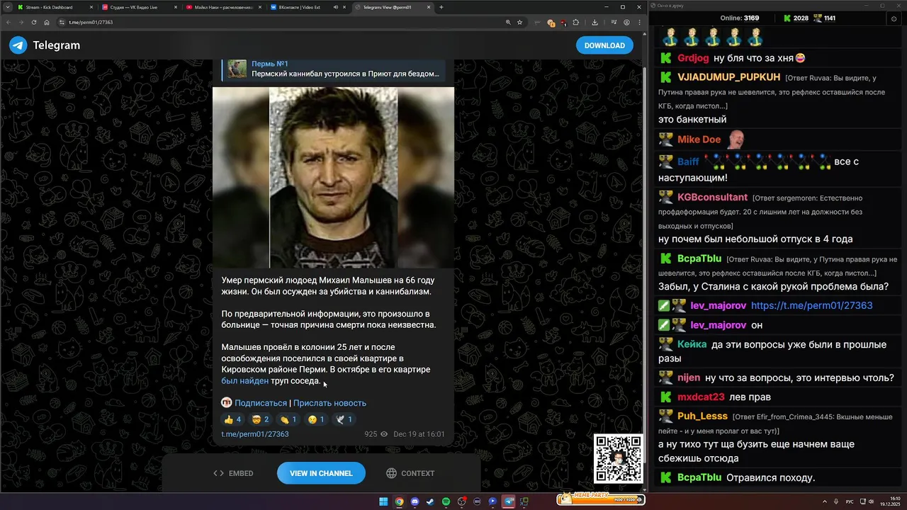This screenshot has height=510, width=907.
Task: Click the 'был найден' hyperlink in the post
Action: [x=244, y=380]
